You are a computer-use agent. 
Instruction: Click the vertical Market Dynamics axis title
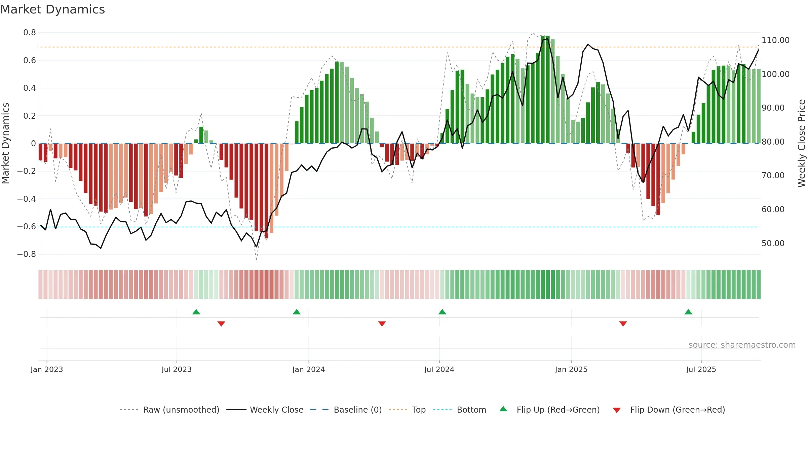5,143
